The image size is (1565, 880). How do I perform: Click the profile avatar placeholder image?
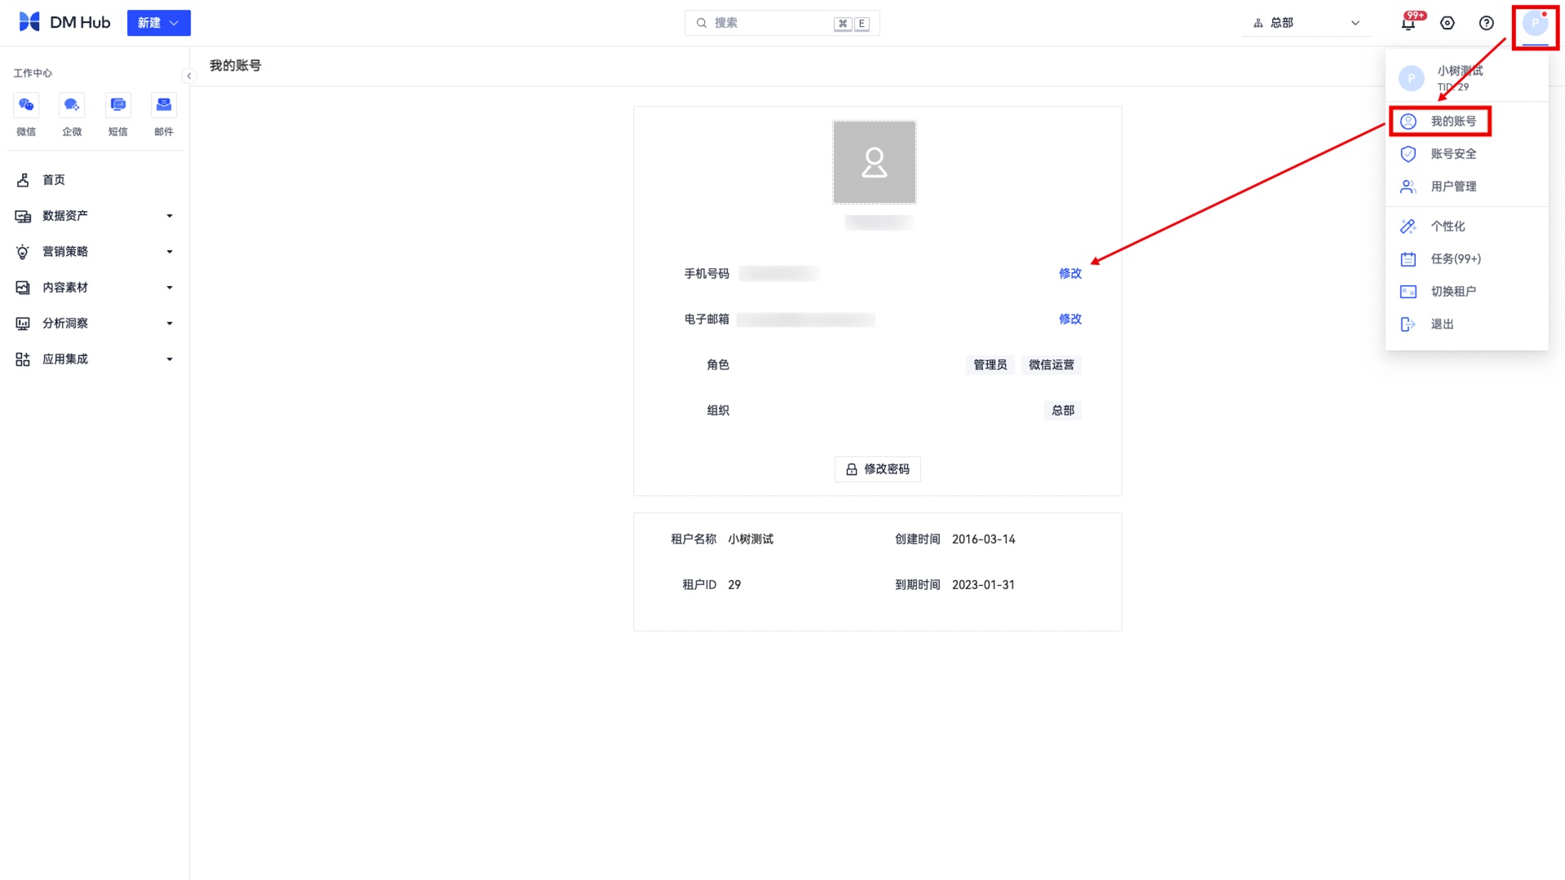[x=874, y=162]
